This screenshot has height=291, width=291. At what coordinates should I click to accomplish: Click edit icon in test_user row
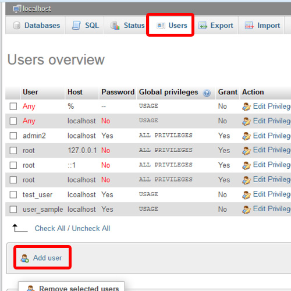point(246,195)
